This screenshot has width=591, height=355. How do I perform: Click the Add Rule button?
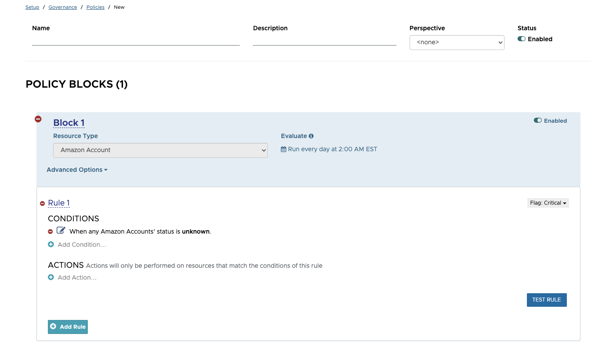(x=68, y=327)
